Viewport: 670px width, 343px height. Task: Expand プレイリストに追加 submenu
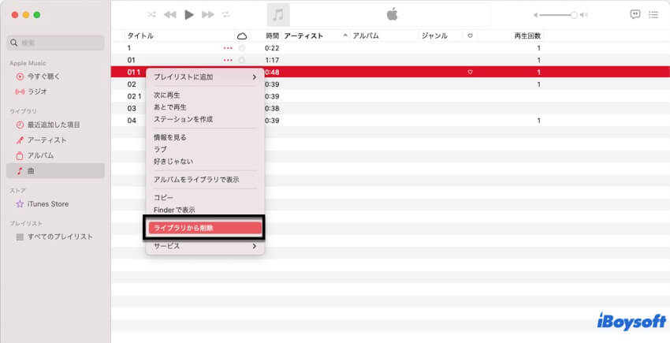(x=205, y=77)
